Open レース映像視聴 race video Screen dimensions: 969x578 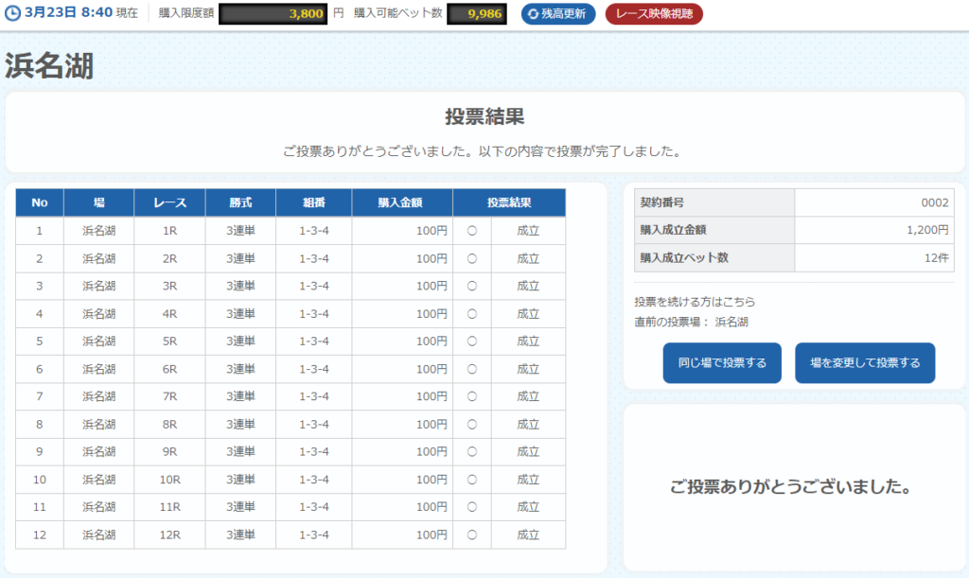coord(654,13)
